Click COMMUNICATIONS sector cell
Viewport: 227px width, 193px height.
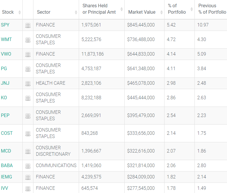click(56, 165)
